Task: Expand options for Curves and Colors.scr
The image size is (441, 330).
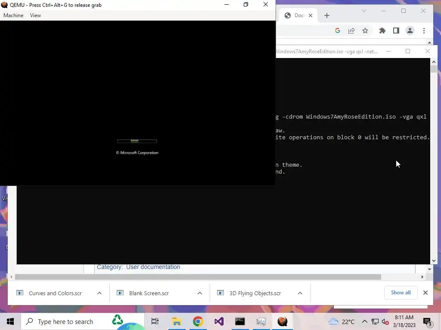Action: pyautogui.click(x=99, y=293)
